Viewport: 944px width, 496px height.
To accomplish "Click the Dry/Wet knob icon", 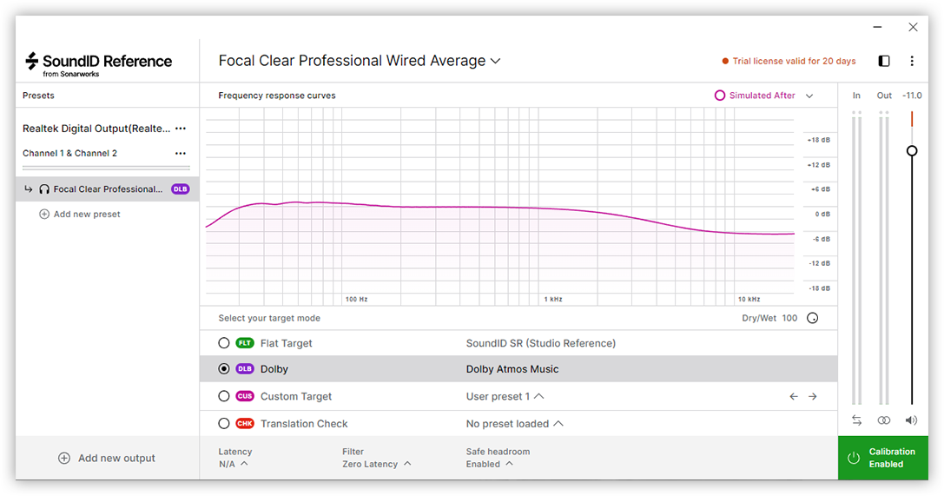I will [x=812, y=318].
